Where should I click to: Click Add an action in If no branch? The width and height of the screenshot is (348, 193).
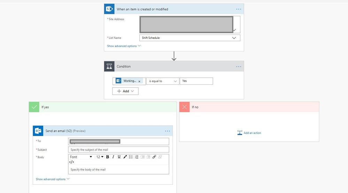pyautogui.click(x=249, y=133)
